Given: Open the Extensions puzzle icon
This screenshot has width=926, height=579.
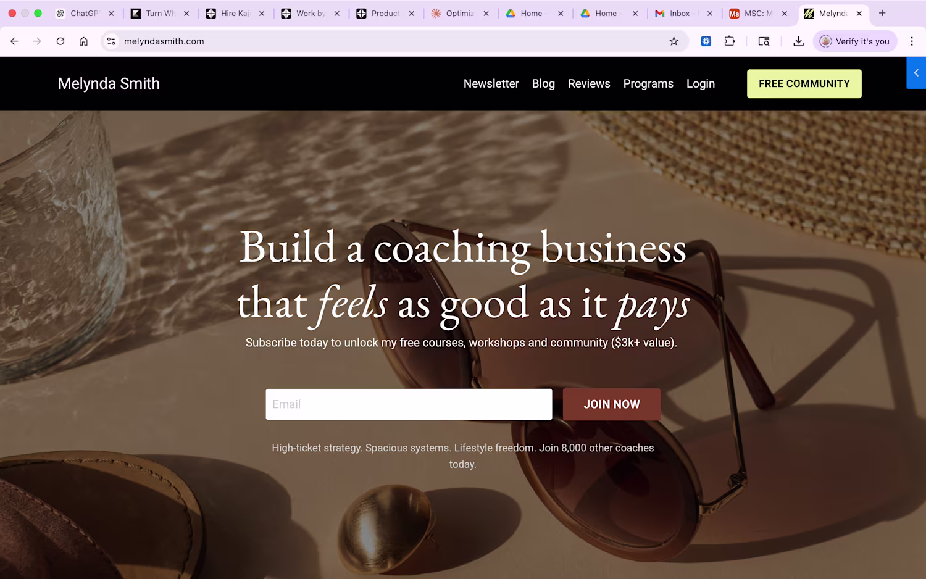Looking at the screenshot, I should tap(730, 41).
